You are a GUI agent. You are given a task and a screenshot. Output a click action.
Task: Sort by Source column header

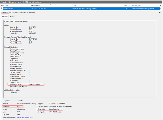tap(74, 6)
